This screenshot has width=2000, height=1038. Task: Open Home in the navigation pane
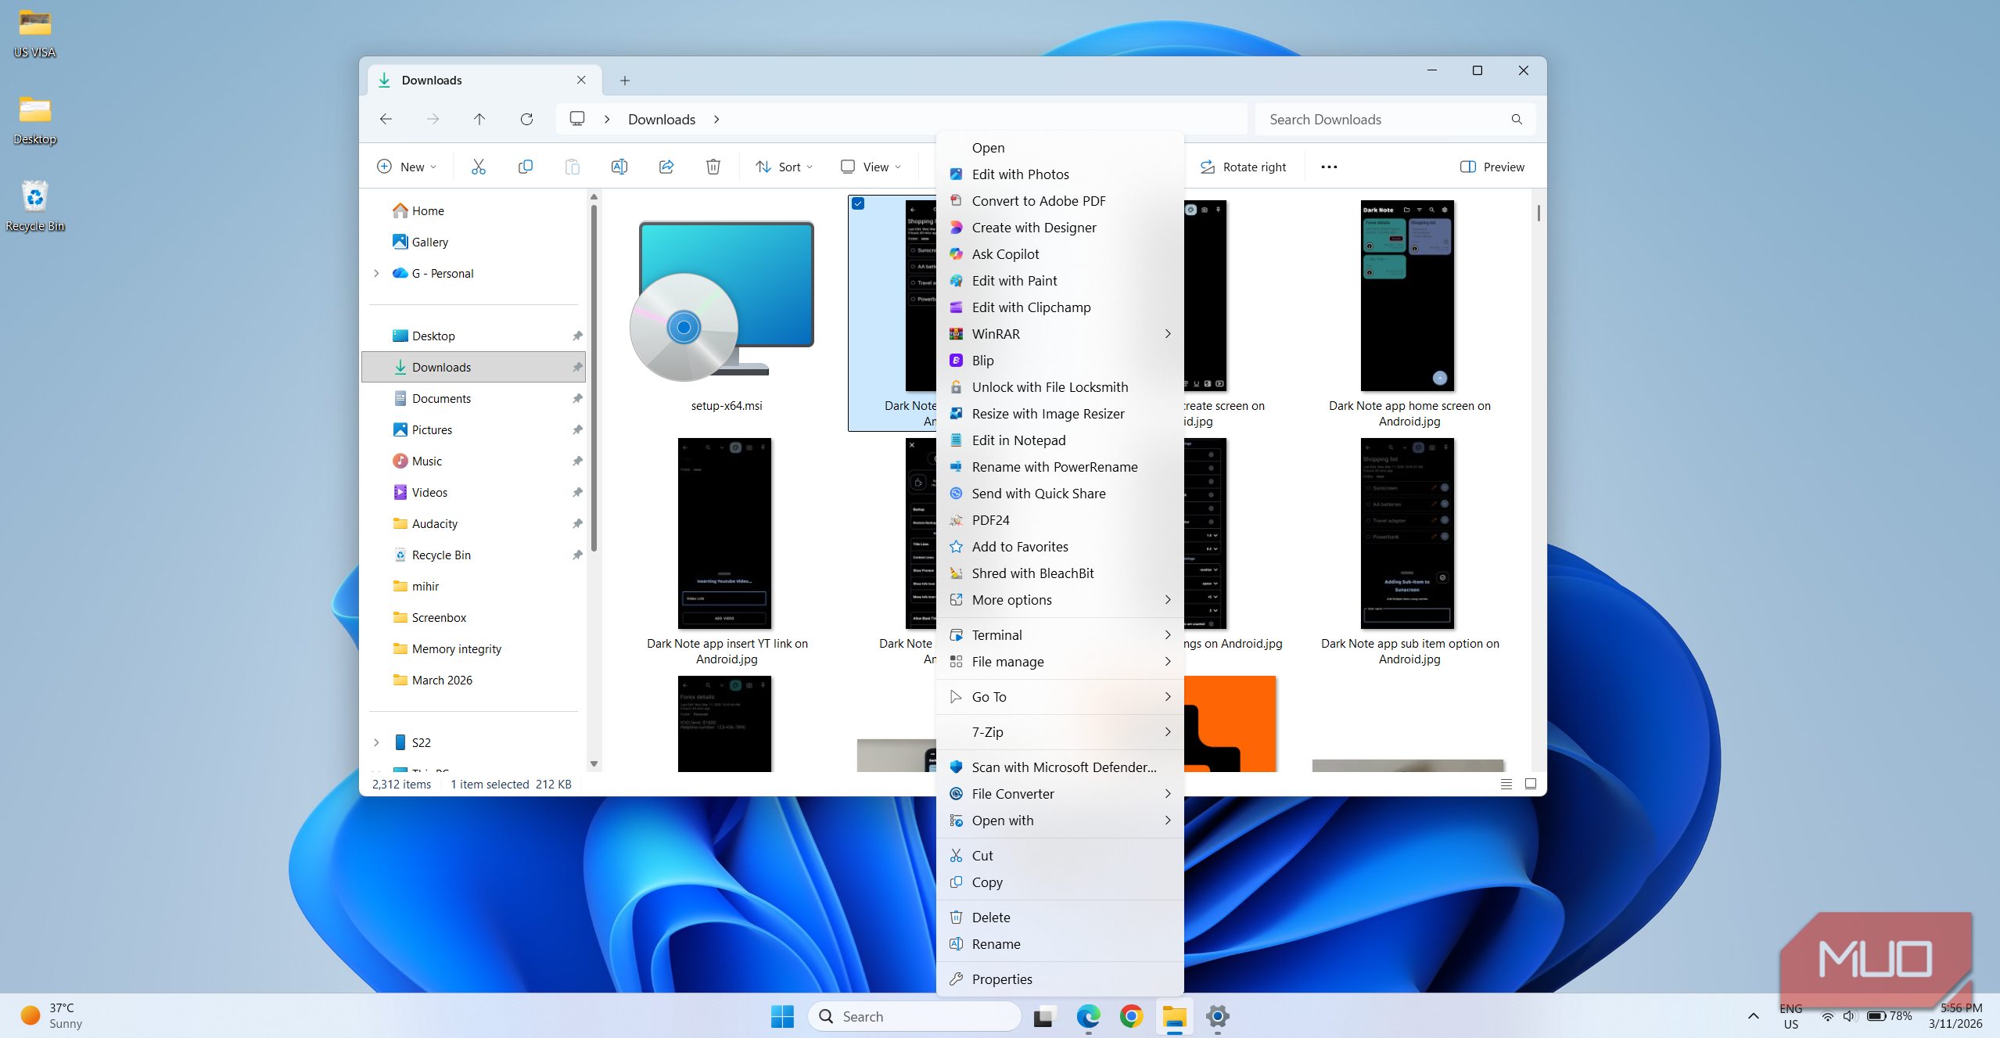472,210
